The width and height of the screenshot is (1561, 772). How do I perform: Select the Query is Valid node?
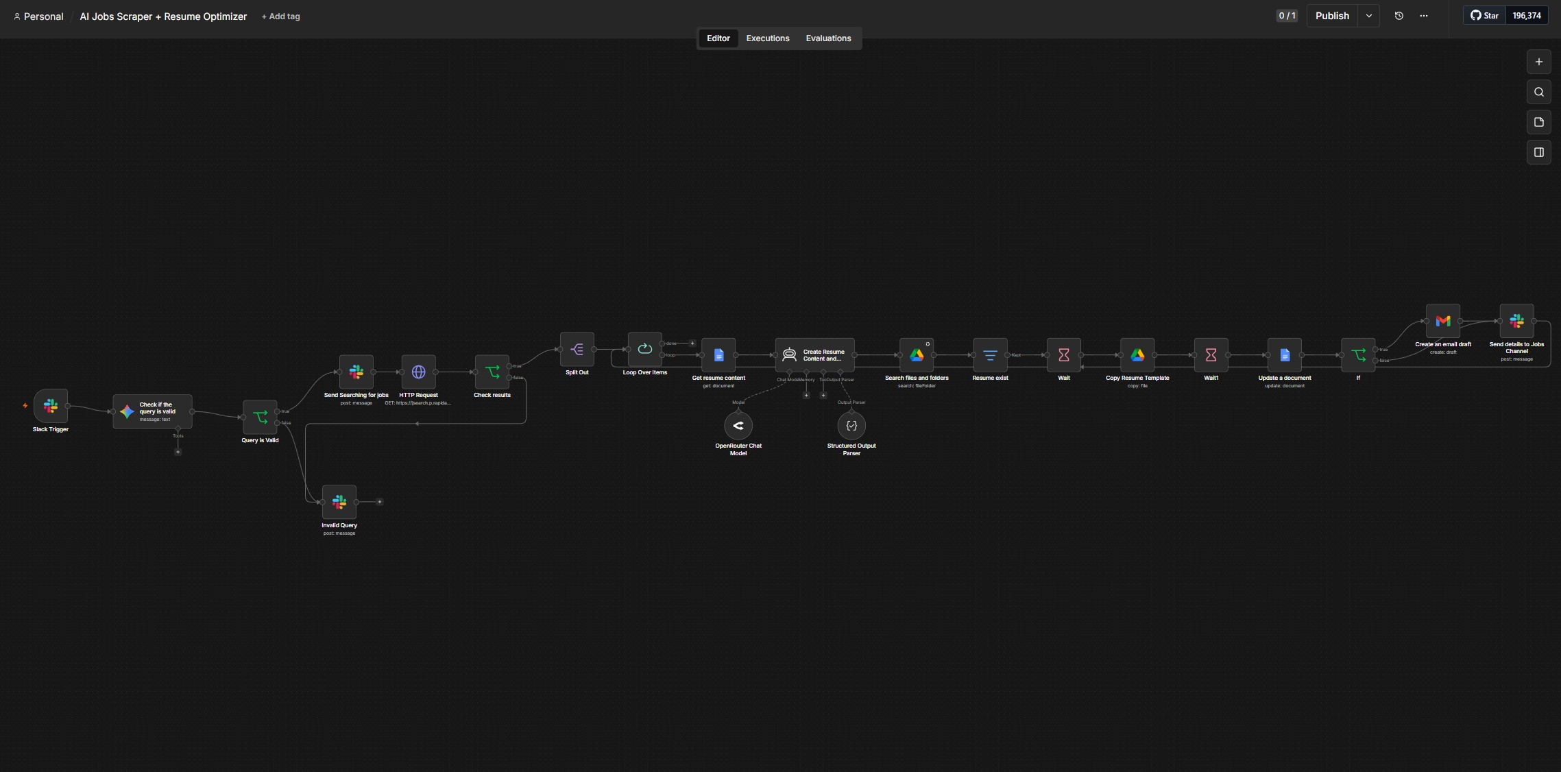pyautogui.click(x=260, y=417)
